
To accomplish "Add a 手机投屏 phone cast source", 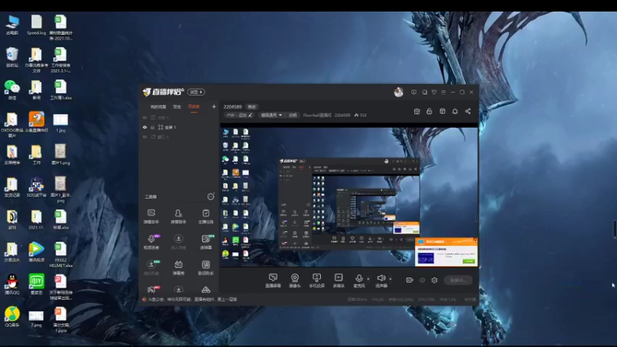I will (x=316, y=281).
